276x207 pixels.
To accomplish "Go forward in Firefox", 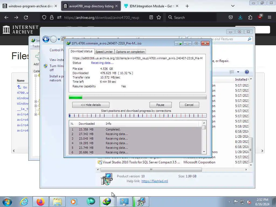I will click(x=16, y=18).
